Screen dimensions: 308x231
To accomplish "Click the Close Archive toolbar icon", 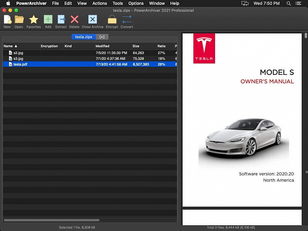I will pyautogui.click(x=92, y=19).
